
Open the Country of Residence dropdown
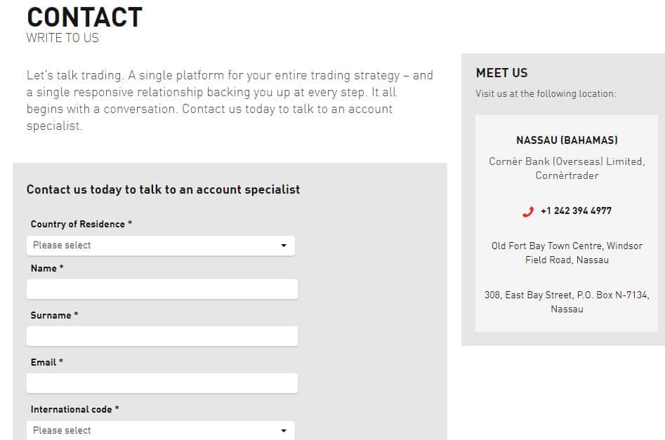tap(160, 246)
